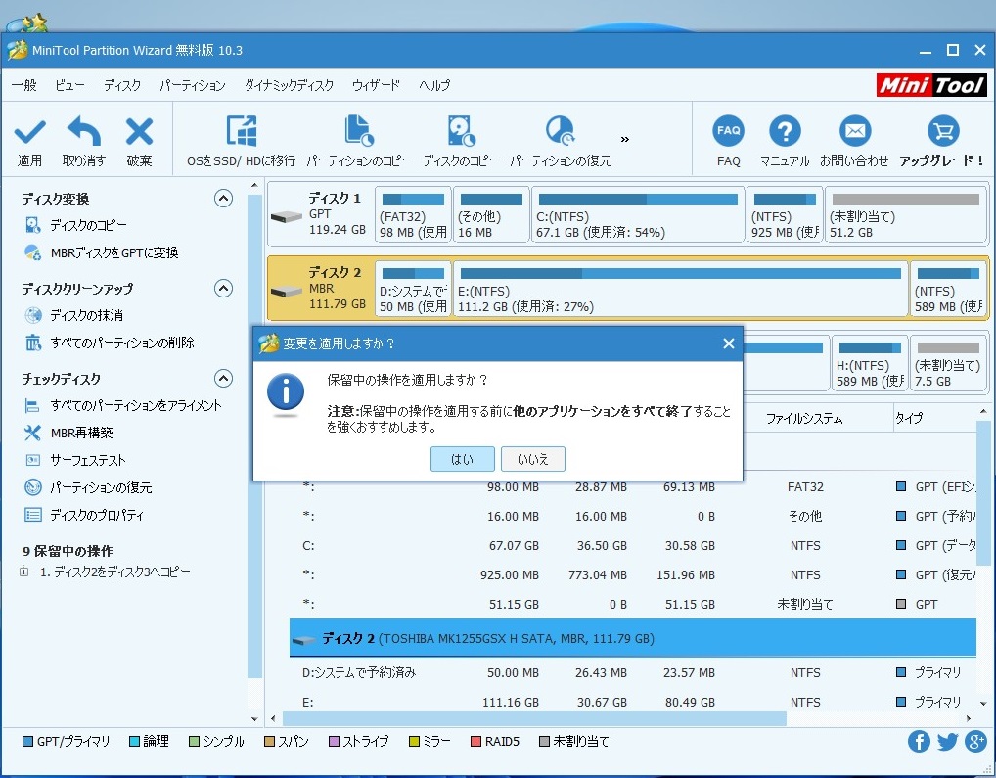Screen dimensions: 996x778
Task: Open Facebook icon in status bar
Action: click(919, 741)
